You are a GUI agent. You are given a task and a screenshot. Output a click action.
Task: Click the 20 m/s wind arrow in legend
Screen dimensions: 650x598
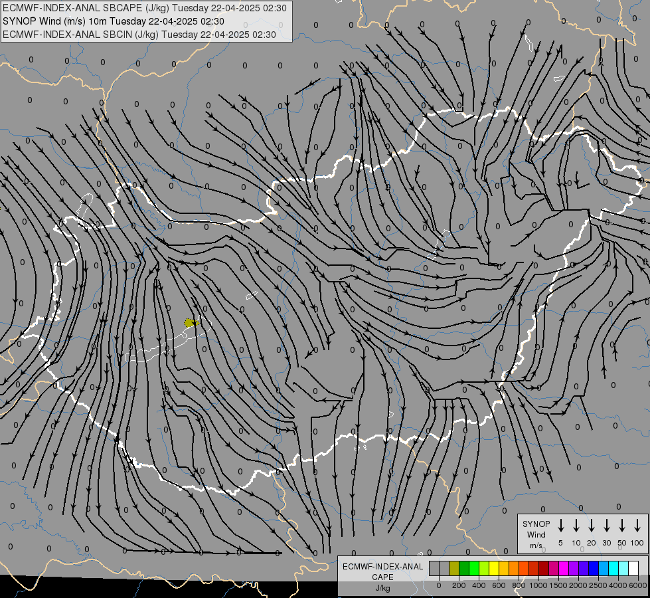click(592, 526)
